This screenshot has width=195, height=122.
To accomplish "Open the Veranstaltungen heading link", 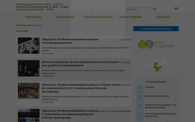I will click(156, 82).
